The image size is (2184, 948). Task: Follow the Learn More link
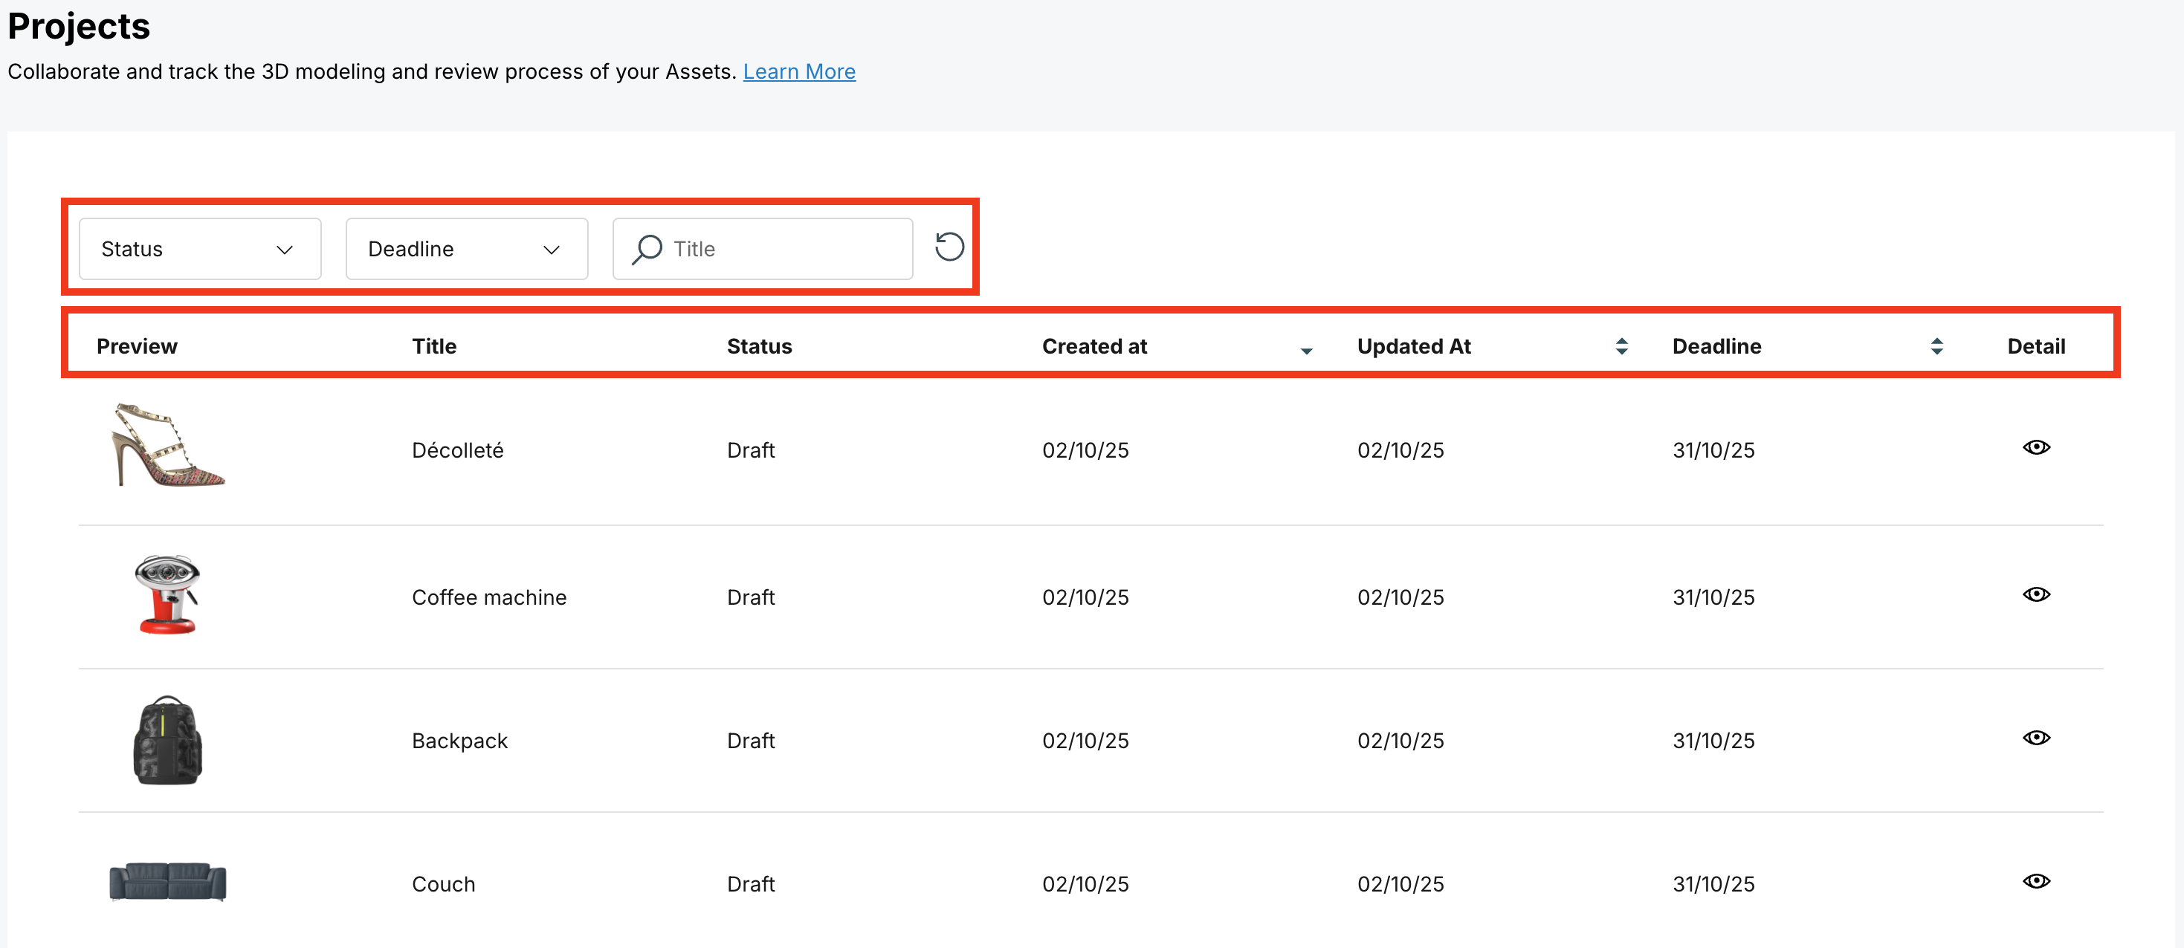pyautogui.click(x=800, y=72)
